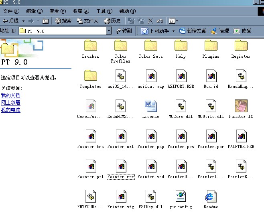264x219 pixels.
Task: Select the Readme HTML file icon
Action: tap(211, 196)
